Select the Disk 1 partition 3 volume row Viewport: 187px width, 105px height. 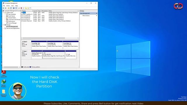tap(50, 14)
